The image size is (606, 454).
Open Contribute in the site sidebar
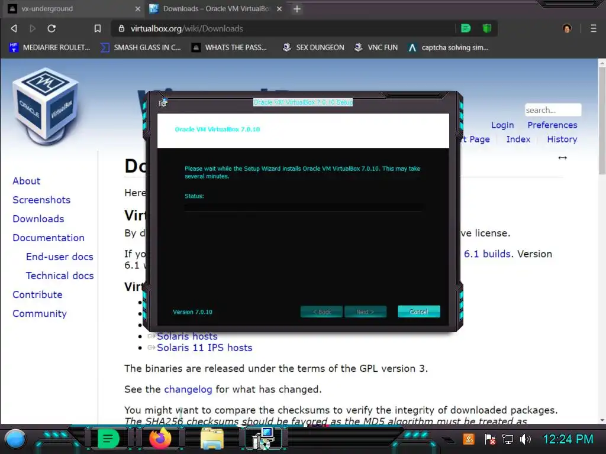pos(37,294)
